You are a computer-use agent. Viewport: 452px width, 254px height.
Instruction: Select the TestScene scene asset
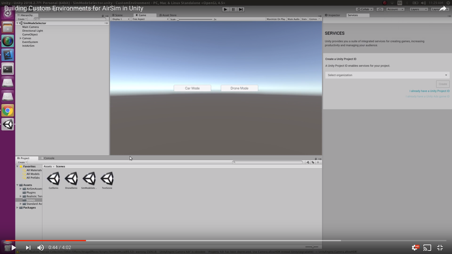(107, 179)
